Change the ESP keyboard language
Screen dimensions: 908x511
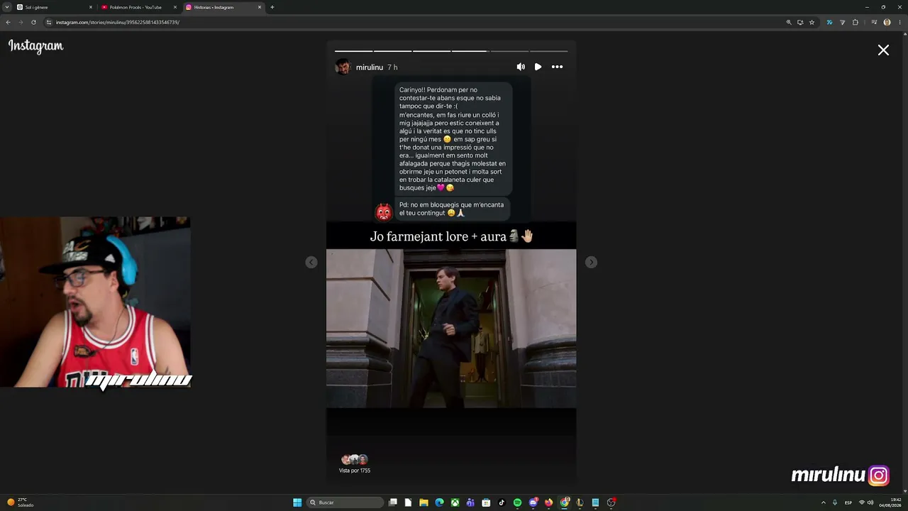click(x=848, y=502)
